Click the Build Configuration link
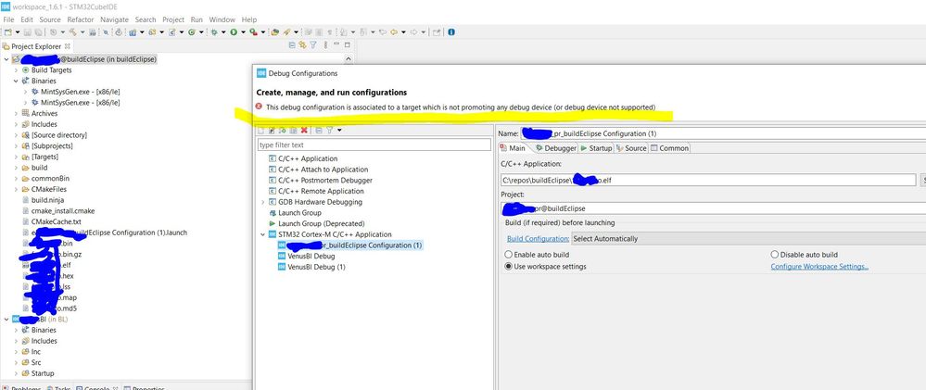Viewport: 926px width, 390px height. (538, 239)
